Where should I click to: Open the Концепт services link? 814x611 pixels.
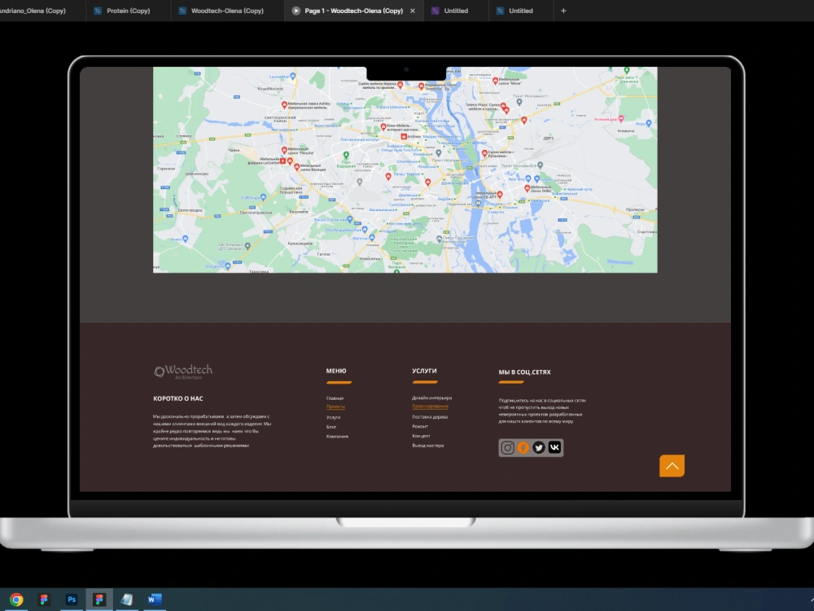421,436
